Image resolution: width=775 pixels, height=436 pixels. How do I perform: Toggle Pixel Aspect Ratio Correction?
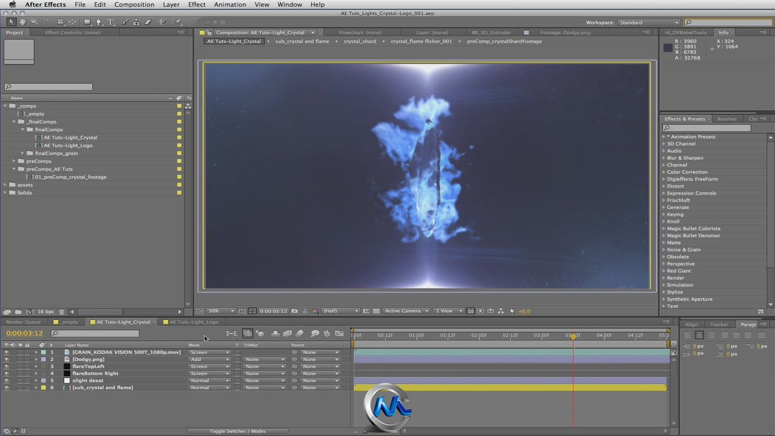pyautogui.click(x=470, y=311)
